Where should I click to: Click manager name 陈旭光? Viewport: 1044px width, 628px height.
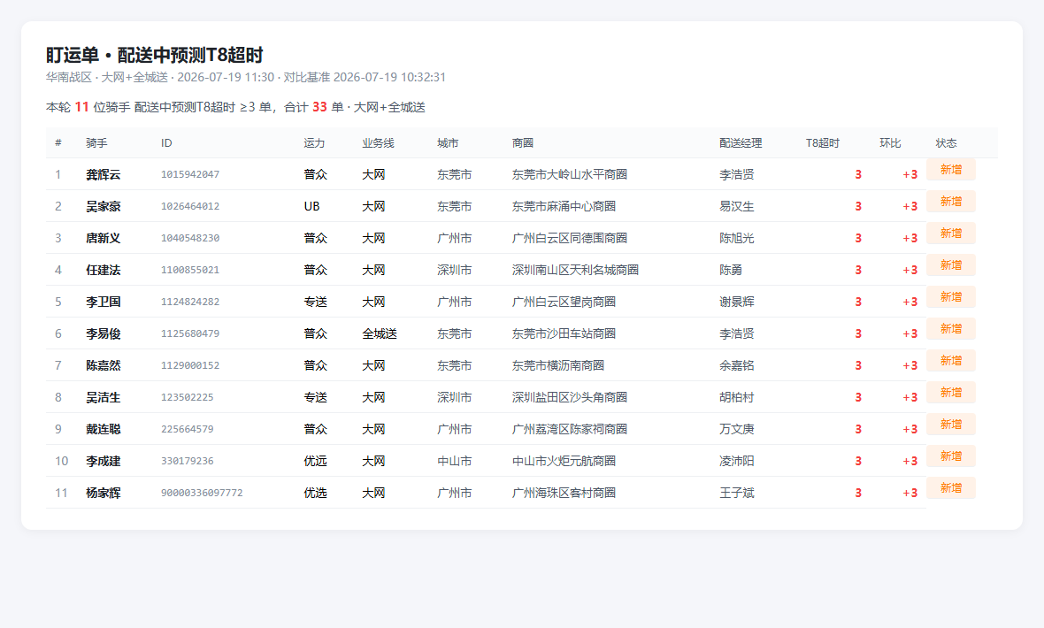click(x=736, y=239)
